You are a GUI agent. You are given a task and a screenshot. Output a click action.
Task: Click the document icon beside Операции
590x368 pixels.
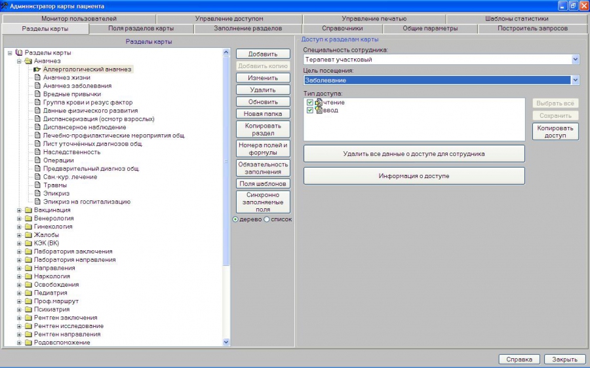(x=37, y=160)
